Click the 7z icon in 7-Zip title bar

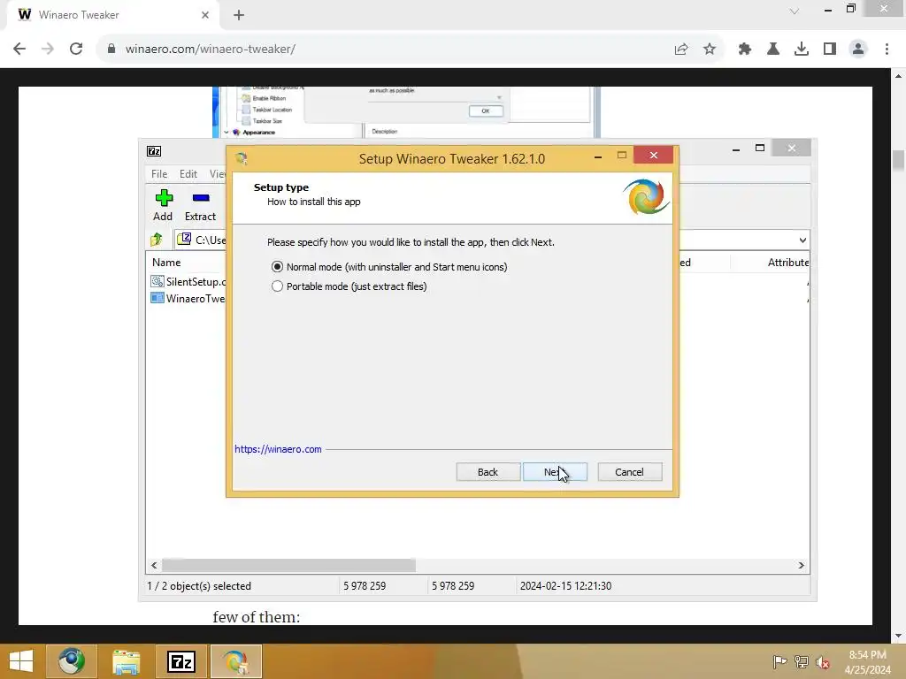(154, 151)
